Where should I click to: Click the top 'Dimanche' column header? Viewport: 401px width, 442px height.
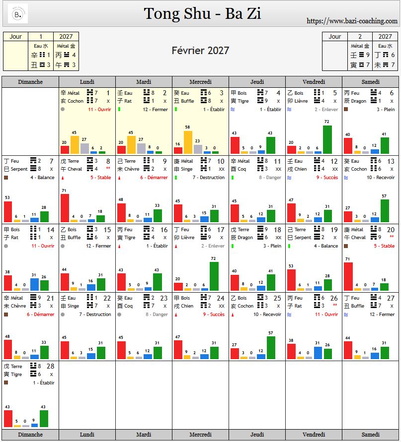tap(30, 82)
